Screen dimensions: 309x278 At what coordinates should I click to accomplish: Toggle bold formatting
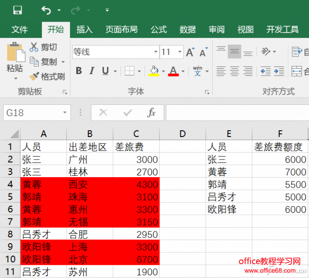point(79,71)
